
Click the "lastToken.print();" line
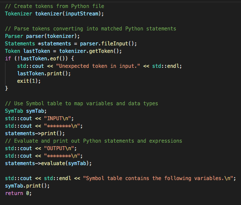click(44, 73)
